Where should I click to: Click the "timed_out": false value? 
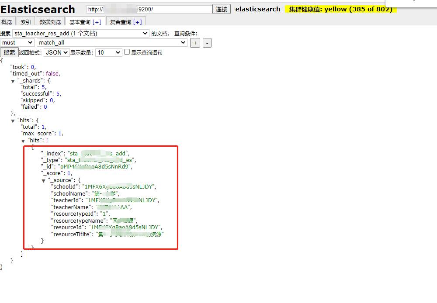(52, 73)
